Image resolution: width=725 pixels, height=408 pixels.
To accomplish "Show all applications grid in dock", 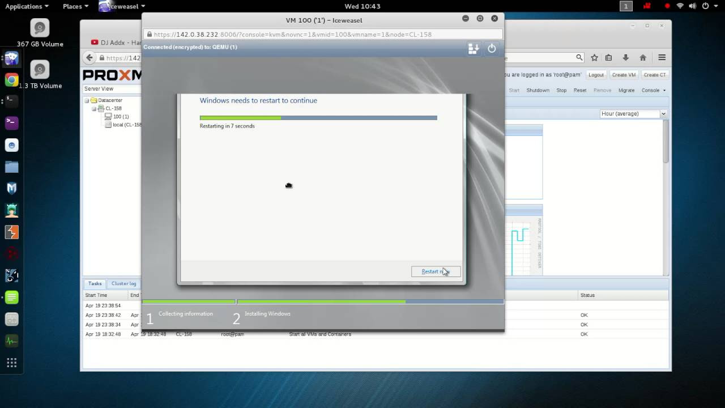I will 11,363.
